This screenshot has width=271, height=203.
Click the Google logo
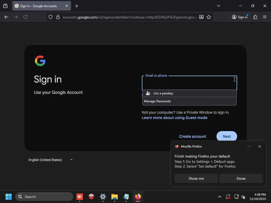(x=40, y=61)
